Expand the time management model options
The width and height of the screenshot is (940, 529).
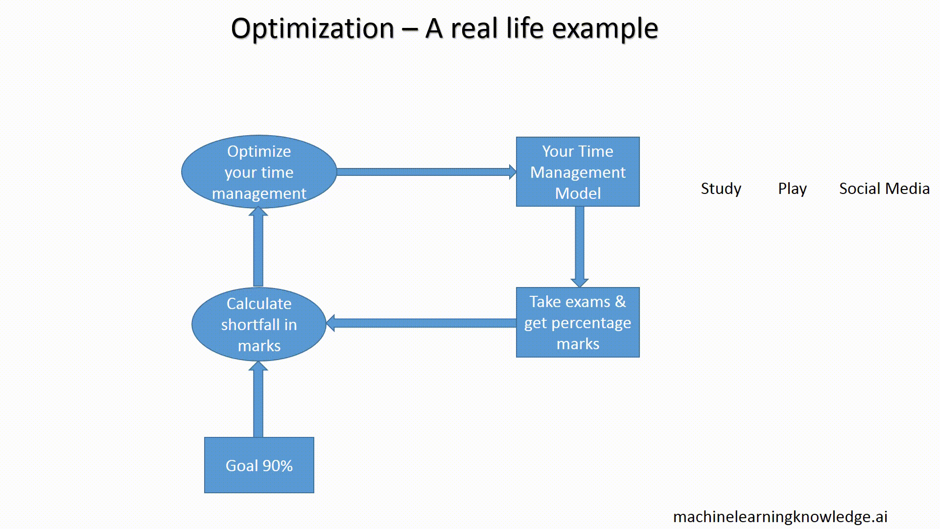pyautogui.click(x=578, y=172)
